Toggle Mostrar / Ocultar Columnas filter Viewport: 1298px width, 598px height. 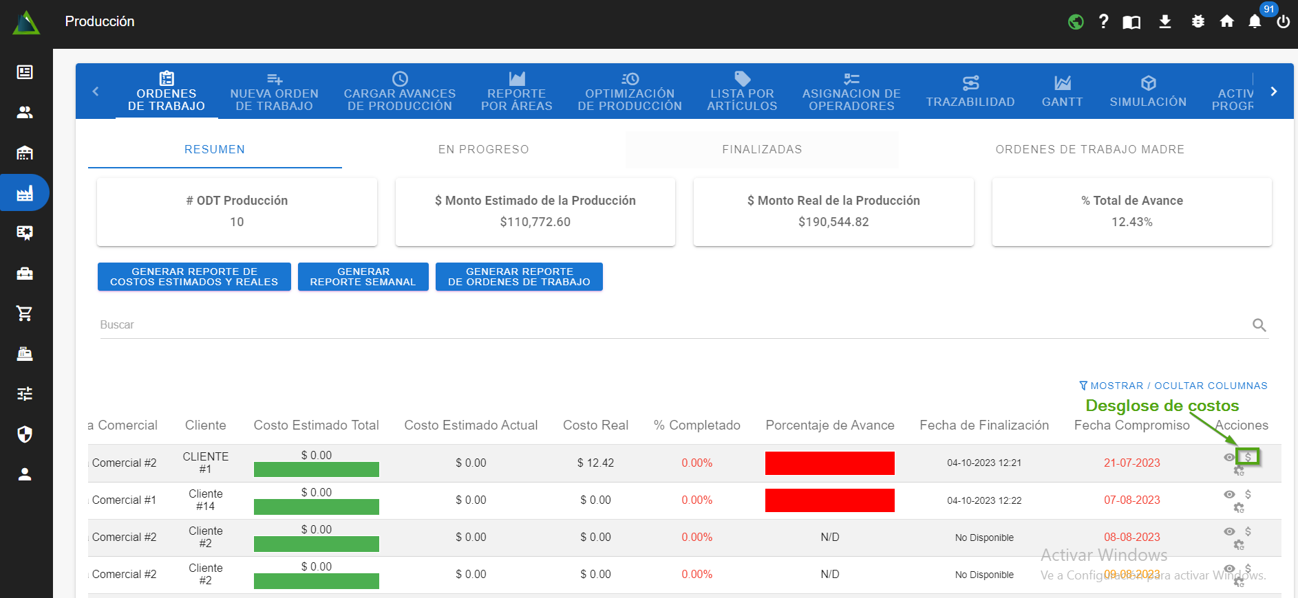tap(1173, 386)
